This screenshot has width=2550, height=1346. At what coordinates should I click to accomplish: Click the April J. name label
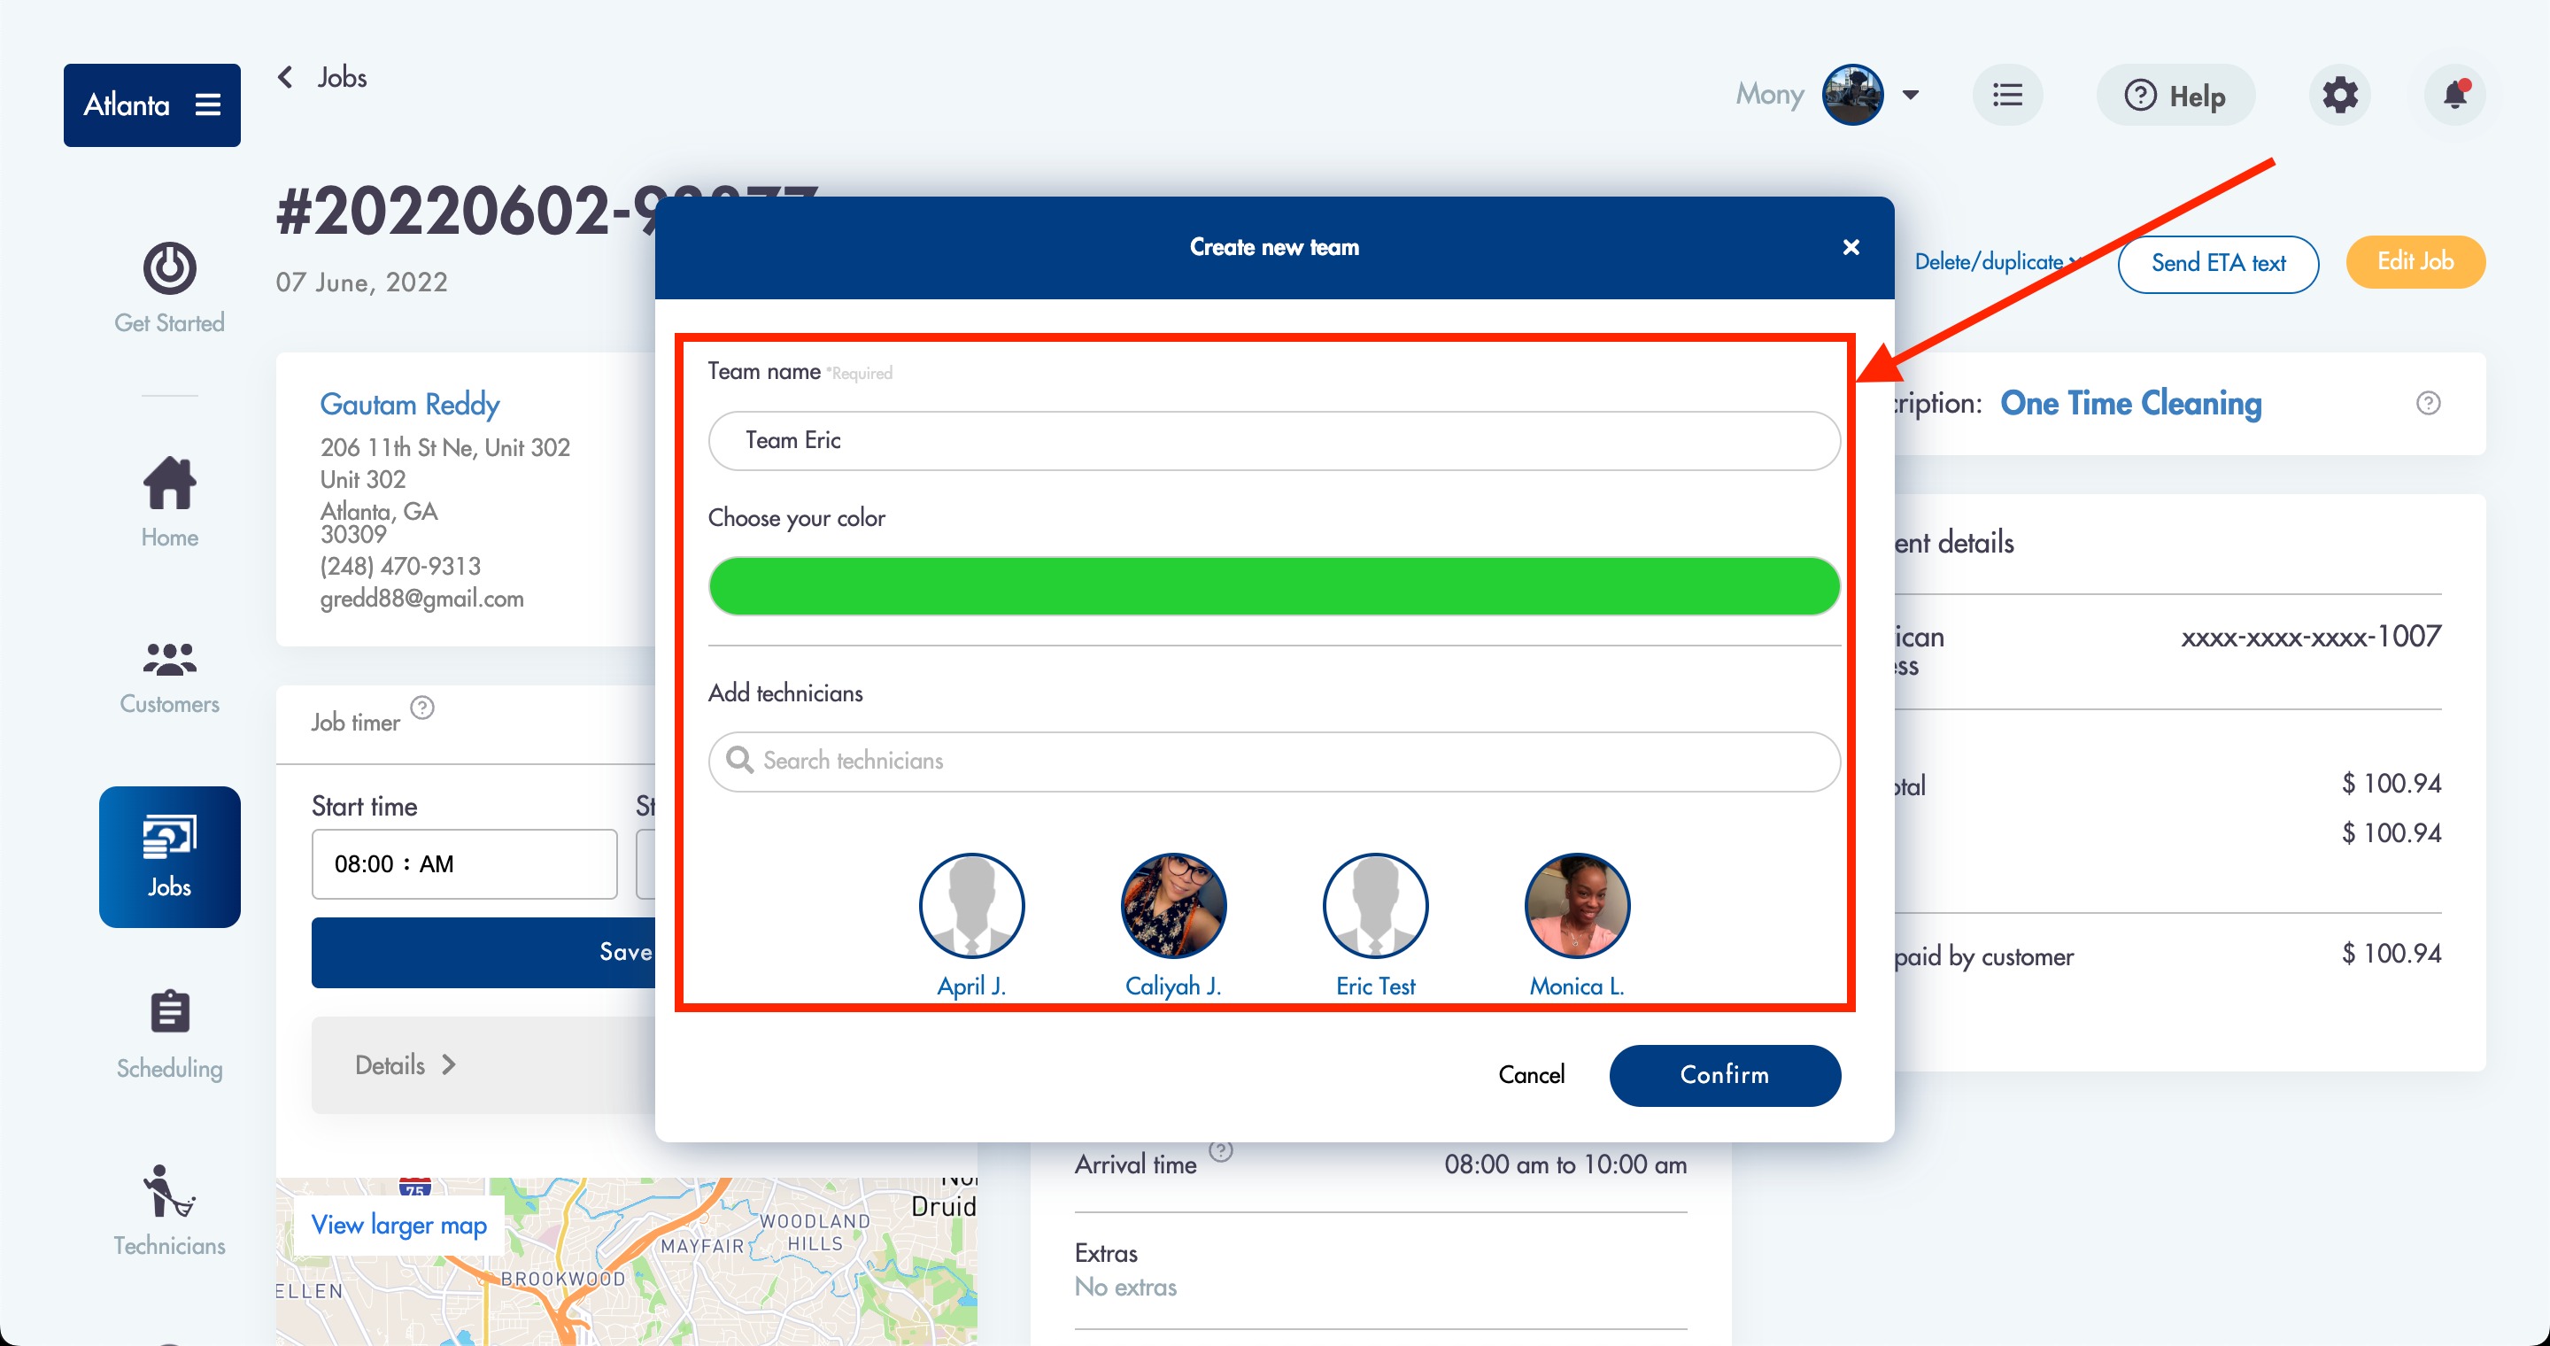coord(971,986)
